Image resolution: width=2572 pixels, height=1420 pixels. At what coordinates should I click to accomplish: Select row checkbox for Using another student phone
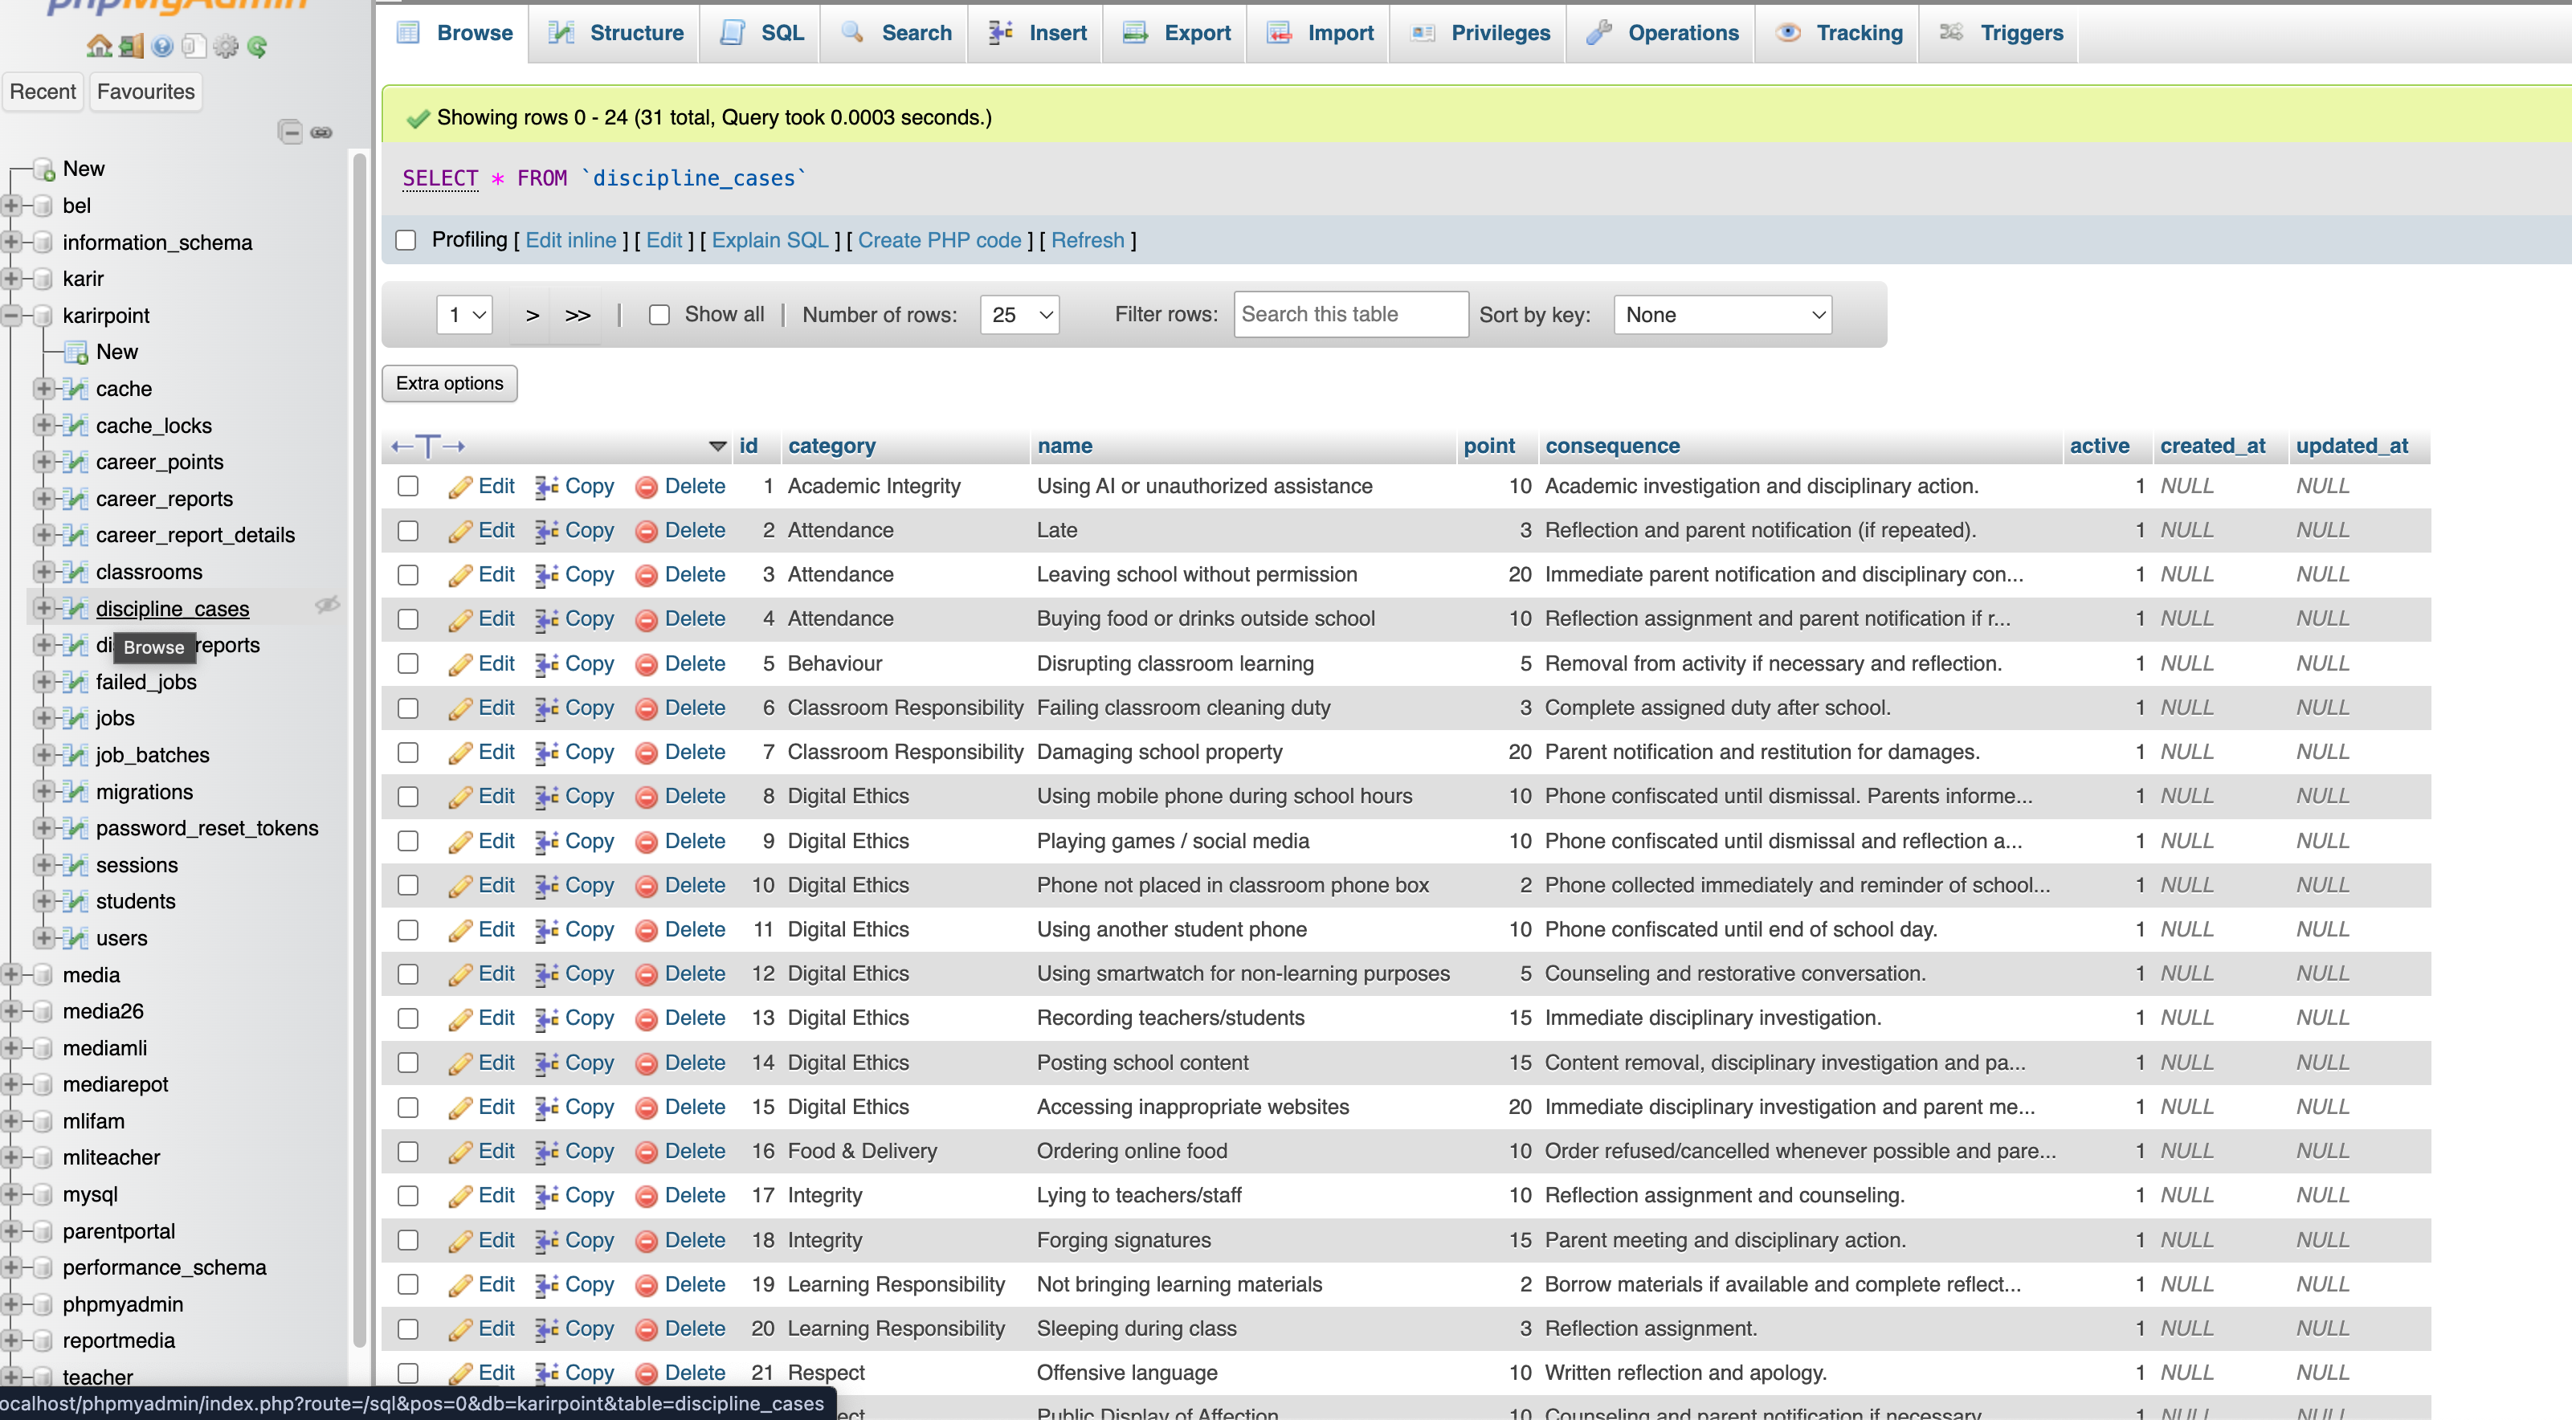point(407,928)
